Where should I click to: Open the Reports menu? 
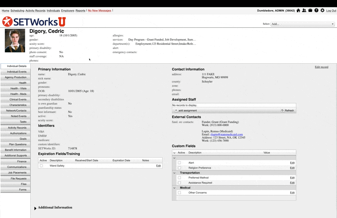[x=80, y=11]
